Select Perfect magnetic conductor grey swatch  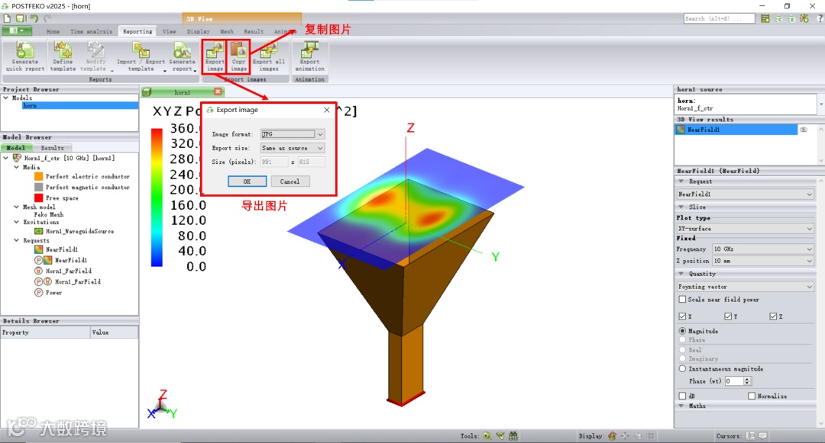[38, 187]
